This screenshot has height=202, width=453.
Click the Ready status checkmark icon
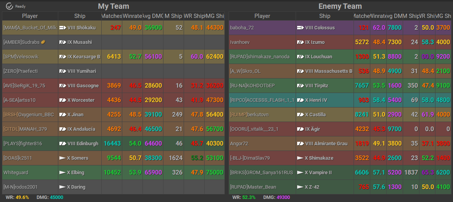click(10, 6)
